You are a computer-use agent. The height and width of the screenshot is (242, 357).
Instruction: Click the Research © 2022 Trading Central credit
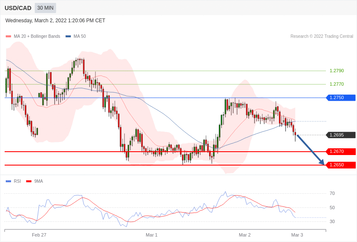pos(322,36)
